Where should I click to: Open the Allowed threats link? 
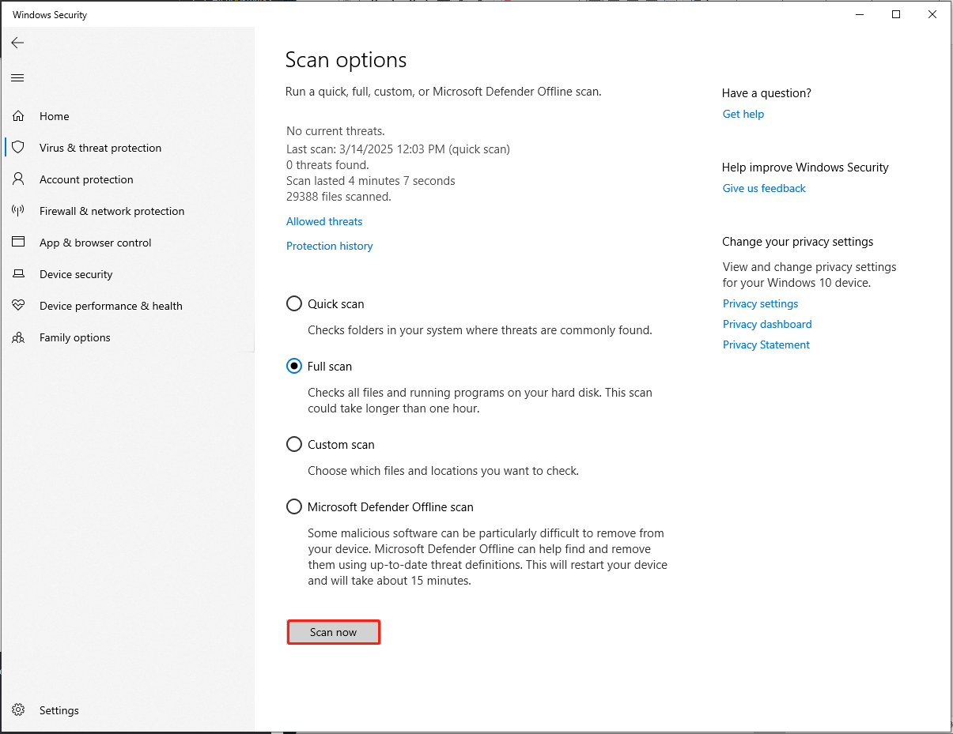pos(324,221)
